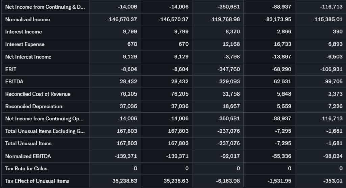Click the Normalized Income row label
This screenshot has height=188, width=346.
(x=28, y=19)
